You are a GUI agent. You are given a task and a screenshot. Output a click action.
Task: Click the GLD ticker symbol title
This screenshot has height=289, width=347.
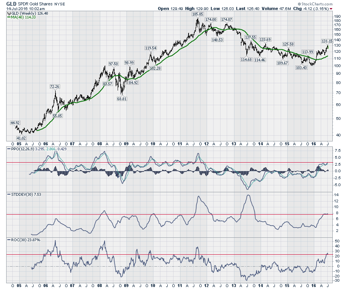pyautogui.click(x=11, y=4)
